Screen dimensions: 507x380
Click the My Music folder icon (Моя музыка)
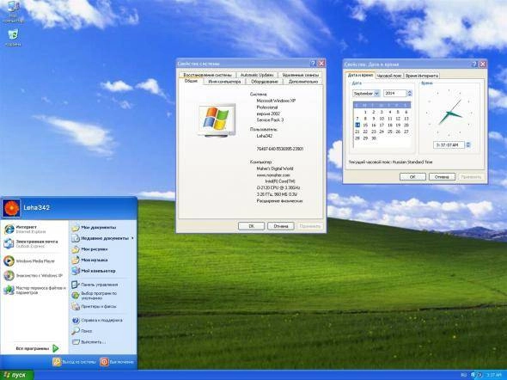[76, 260]
